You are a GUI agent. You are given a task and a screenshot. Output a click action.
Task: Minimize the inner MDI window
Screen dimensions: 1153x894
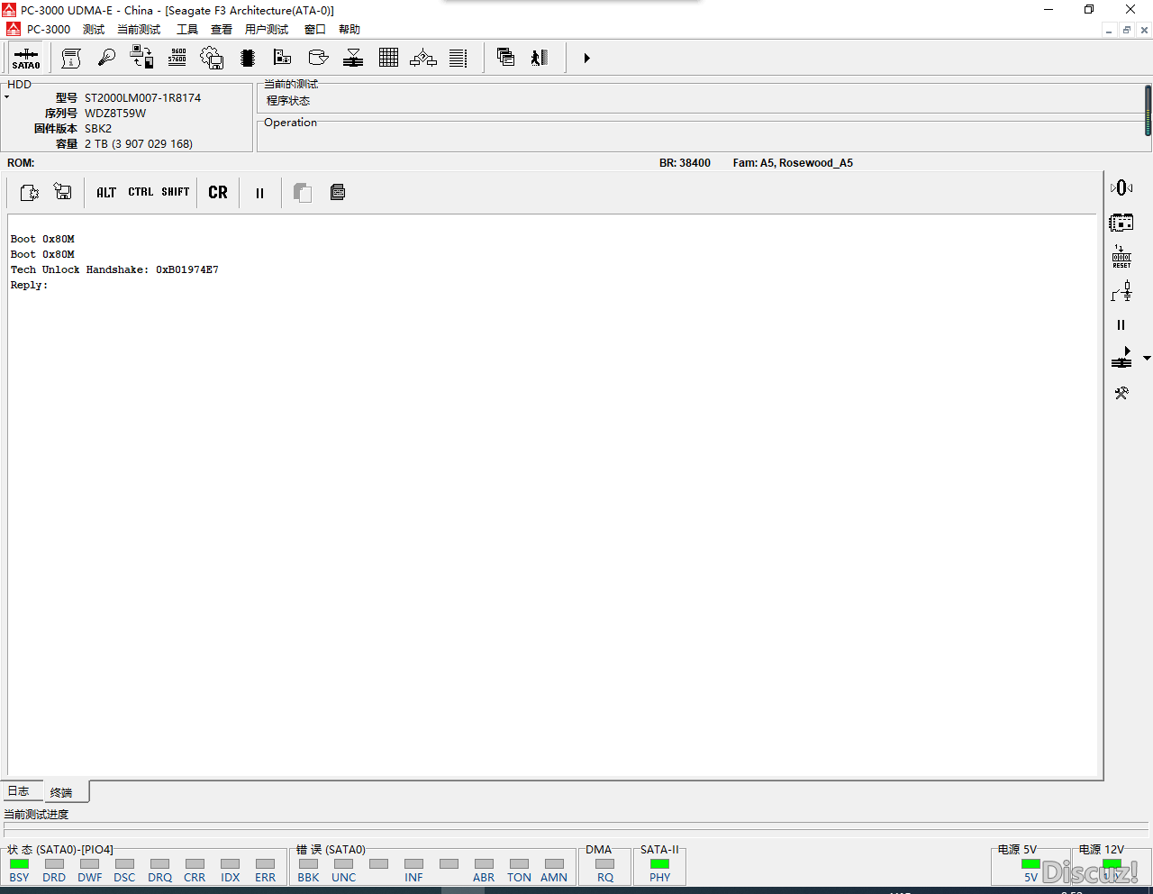[1108, 30]
